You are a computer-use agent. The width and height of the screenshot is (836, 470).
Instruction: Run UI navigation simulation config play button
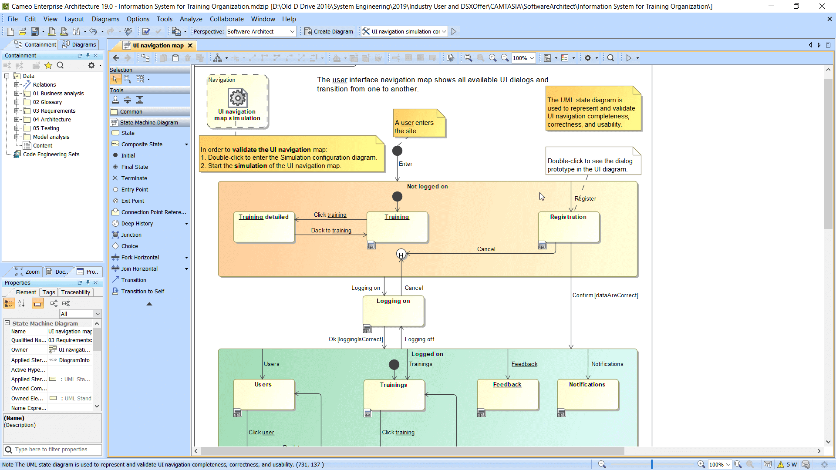pos(454,31)
